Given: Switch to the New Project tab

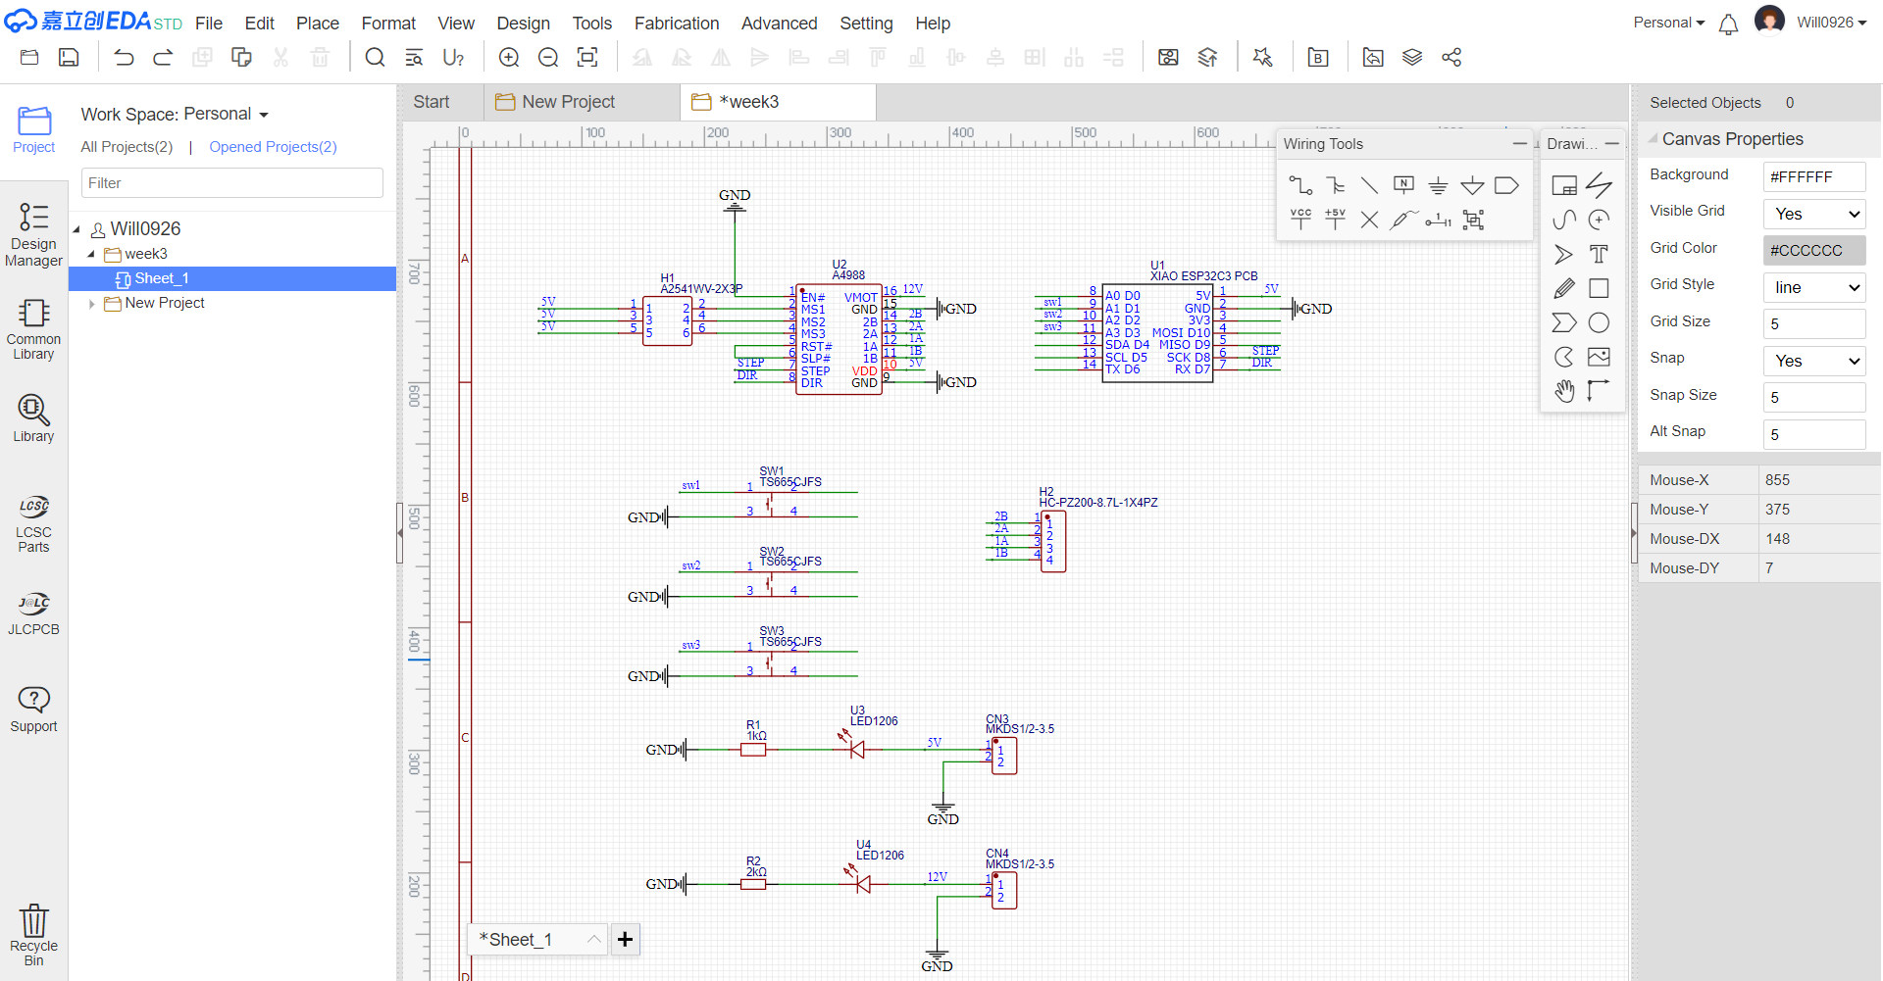Looking at the screenshot, I should tap(568, 102).
